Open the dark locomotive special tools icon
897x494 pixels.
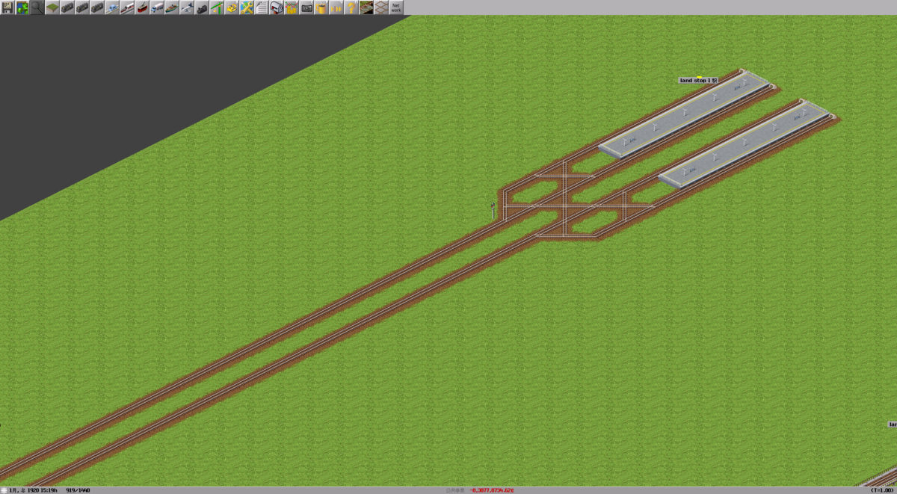tap(202, 7)
